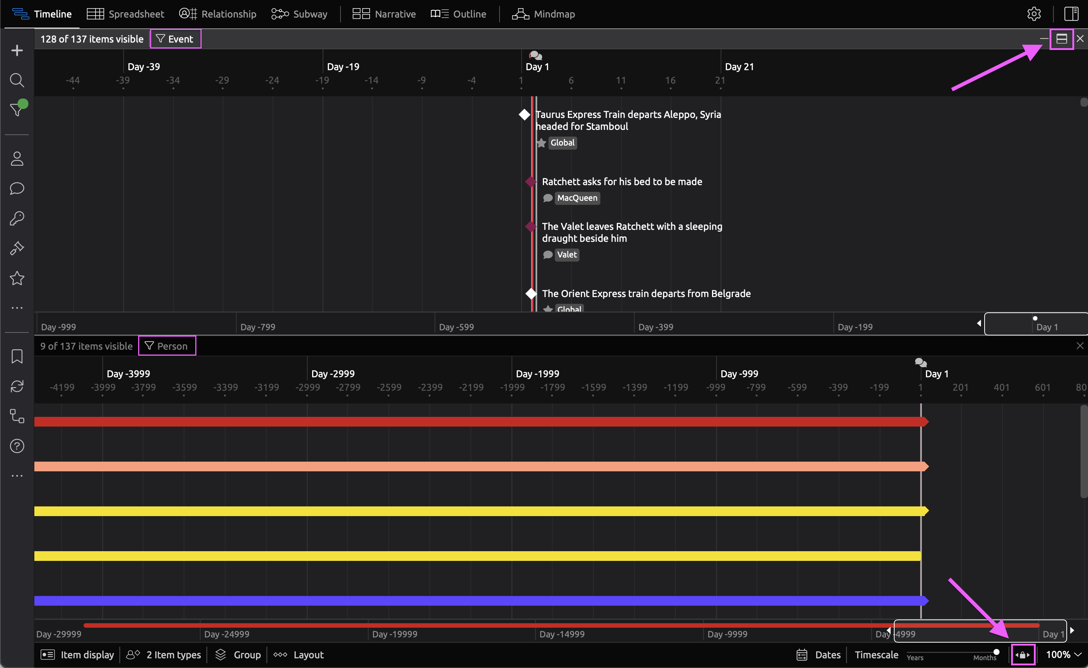Click the key icon in sidebar

pos(17,218)
